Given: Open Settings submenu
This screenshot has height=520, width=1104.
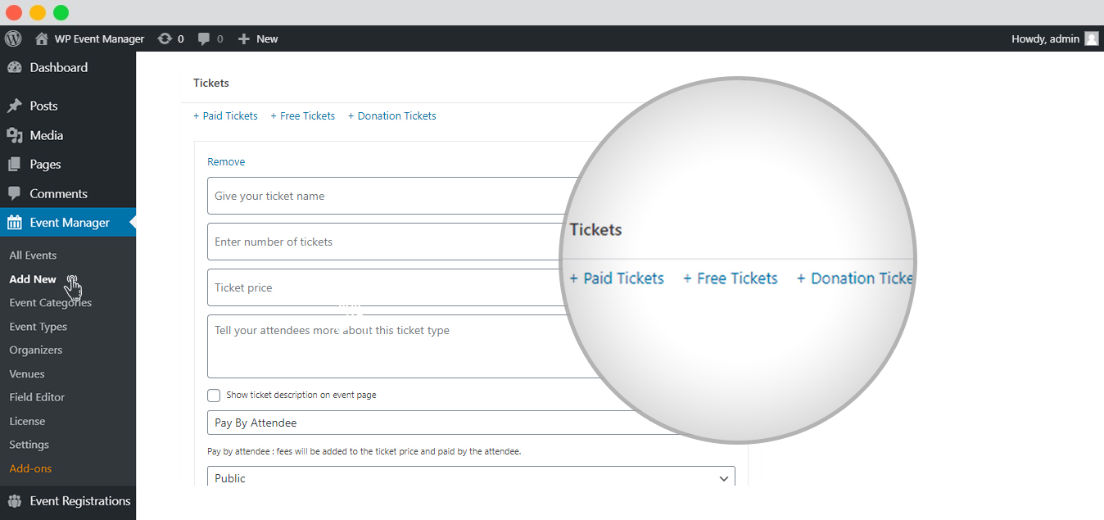Looking at the screenshot, I should [x=29, y=445].
